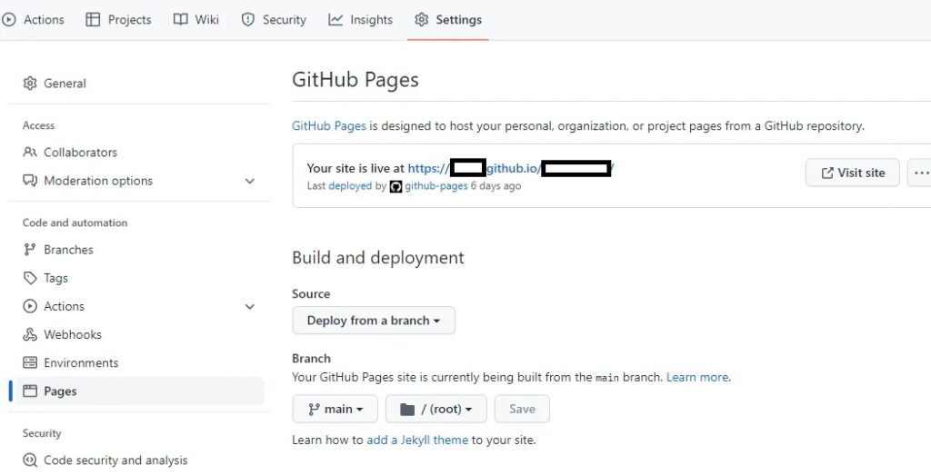Click the Projects table icon in top nav
Viewport: 931px width, 475px height.
pos(93,20)
